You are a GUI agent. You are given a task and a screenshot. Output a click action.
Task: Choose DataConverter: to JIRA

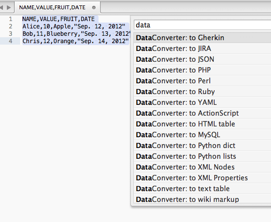[202, 49]
